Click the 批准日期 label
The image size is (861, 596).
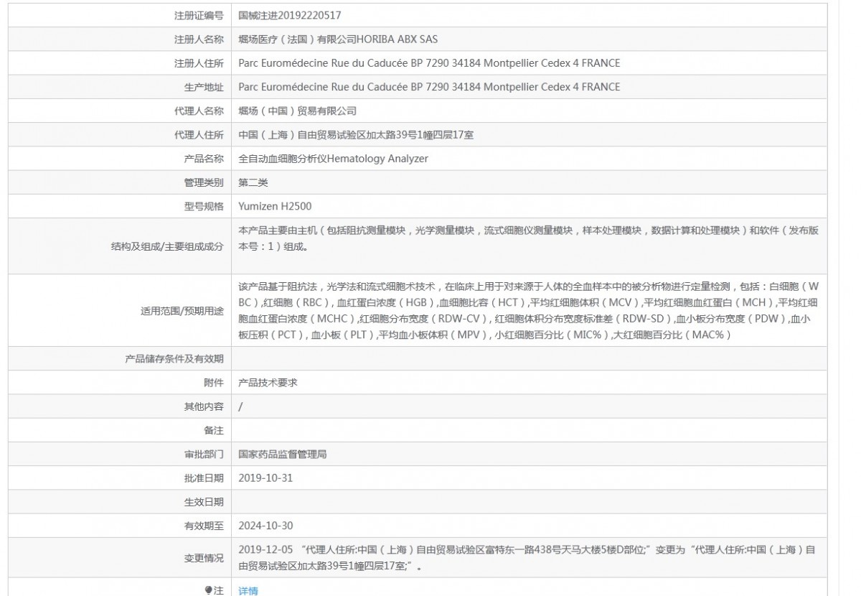point(204,478)
